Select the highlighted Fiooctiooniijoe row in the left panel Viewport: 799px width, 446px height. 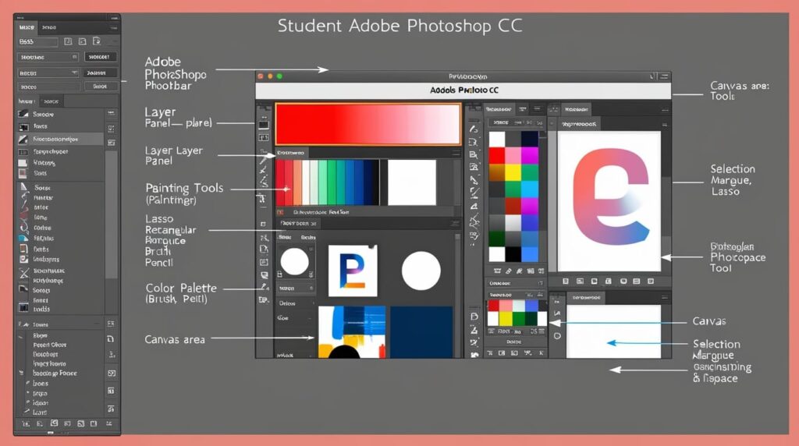pyautogui.click(x=60, y=139)
